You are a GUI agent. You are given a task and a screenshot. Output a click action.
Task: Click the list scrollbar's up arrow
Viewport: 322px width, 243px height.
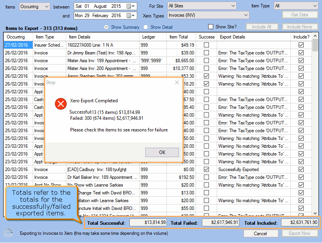pos(315,36)
